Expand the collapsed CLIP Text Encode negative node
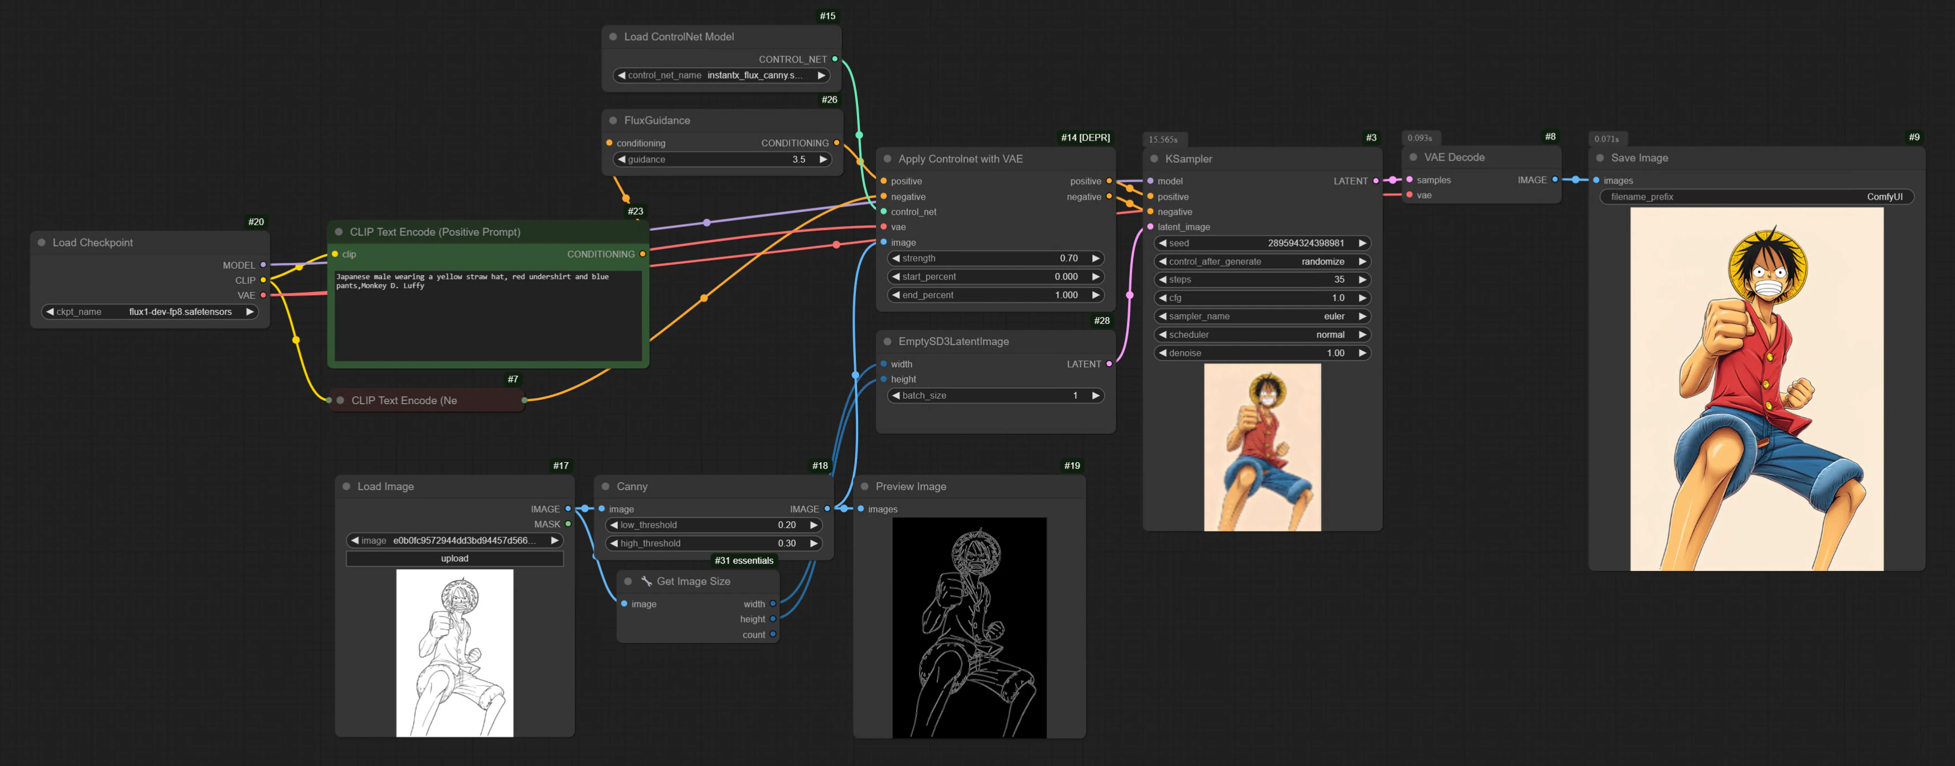The width and height of the screenshot is (1955, 766). click(341, 400)
